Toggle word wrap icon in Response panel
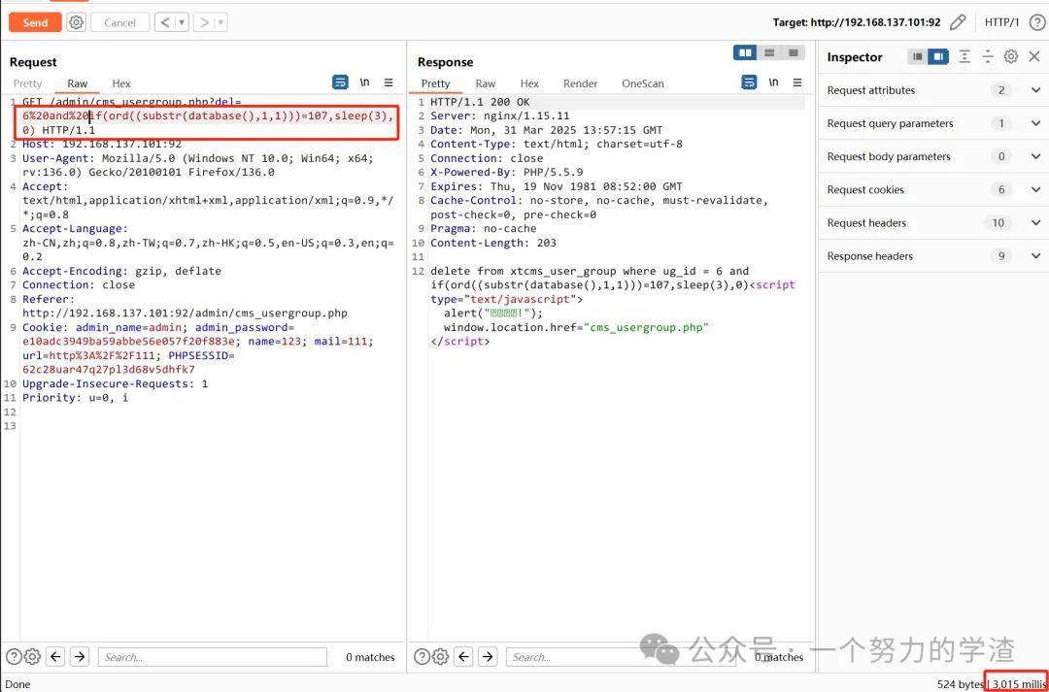1049x692 pixels. coord(749,82)
